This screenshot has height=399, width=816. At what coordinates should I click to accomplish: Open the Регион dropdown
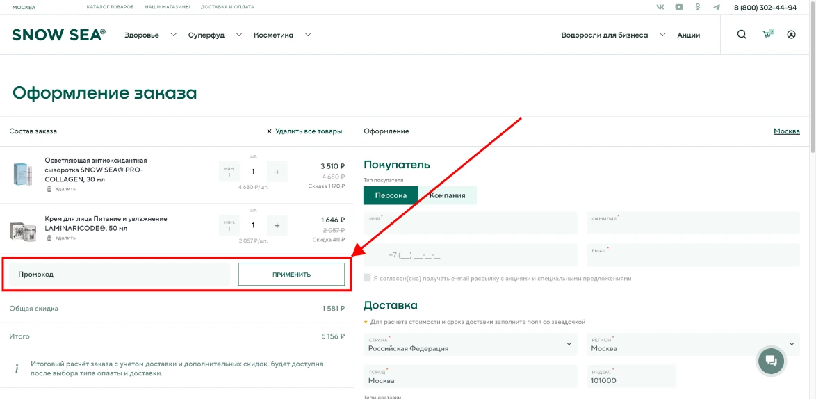693,344
